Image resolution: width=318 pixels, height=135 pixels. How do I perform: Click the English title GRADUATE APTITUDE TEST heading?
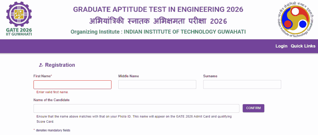[158, 9]
